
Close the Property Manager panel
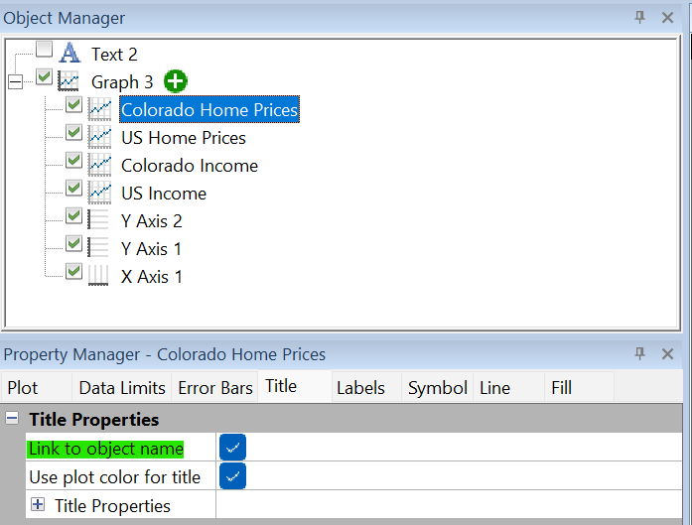pyautogui.click(x=667, y=354)
